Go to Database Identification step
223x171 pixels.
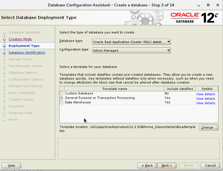coord(27,52)
